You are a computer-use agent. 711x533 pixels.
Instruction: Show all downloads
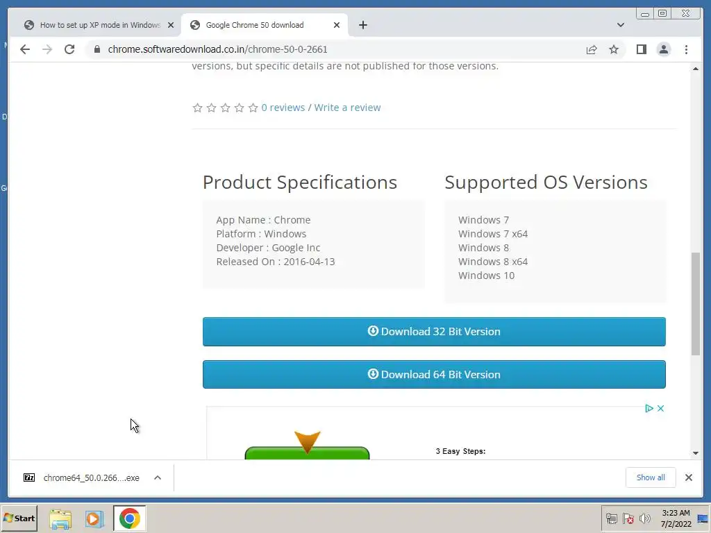651,477
